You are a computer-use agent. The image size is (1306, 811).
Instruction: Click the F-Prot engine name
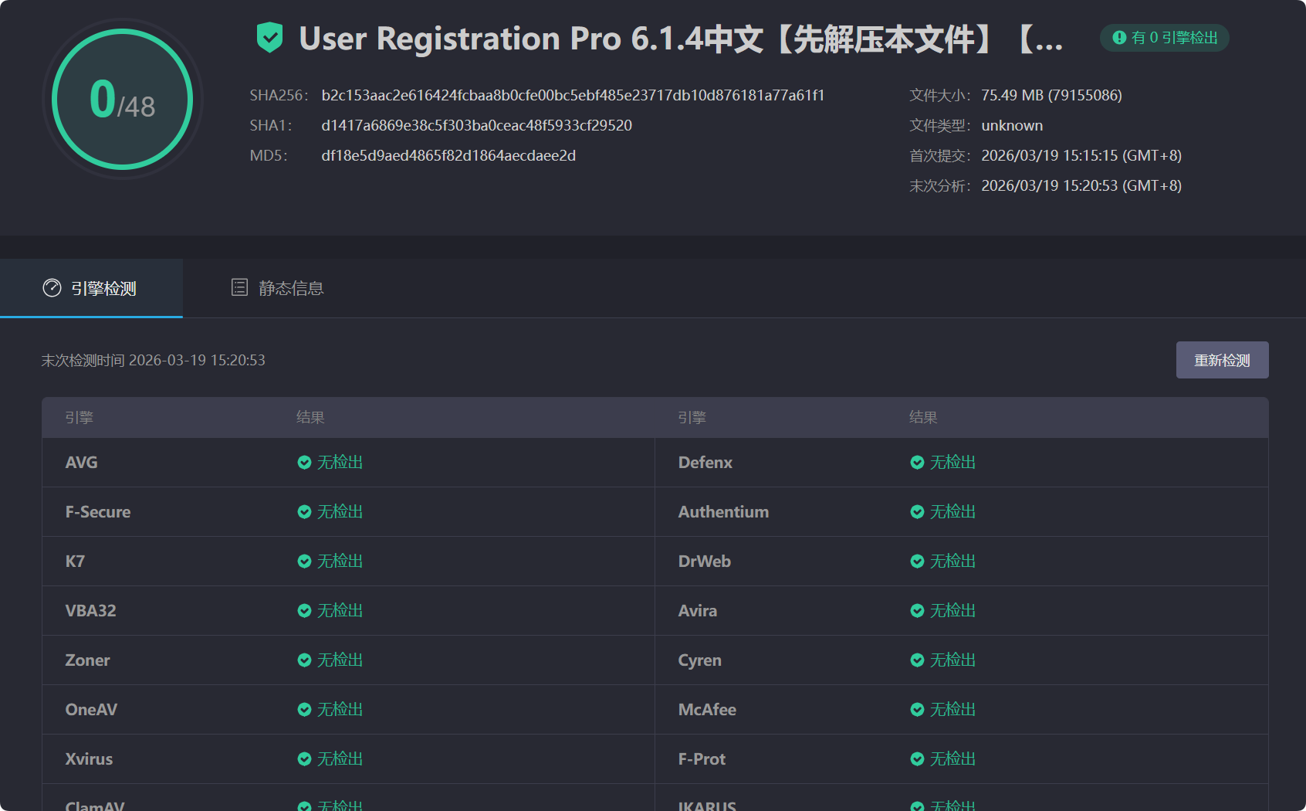(702, 759)
